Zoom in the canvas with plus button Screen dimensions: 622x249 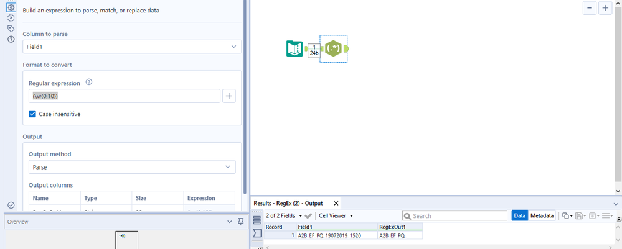click(605, 8)
